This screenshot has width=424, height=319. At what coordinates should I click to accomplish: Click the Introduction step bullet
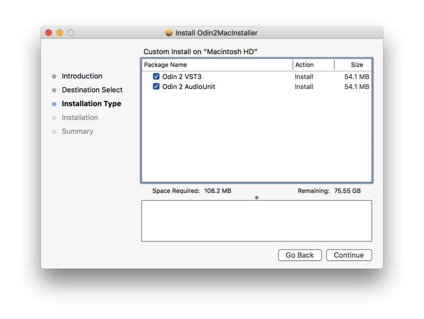pos(54,76)
